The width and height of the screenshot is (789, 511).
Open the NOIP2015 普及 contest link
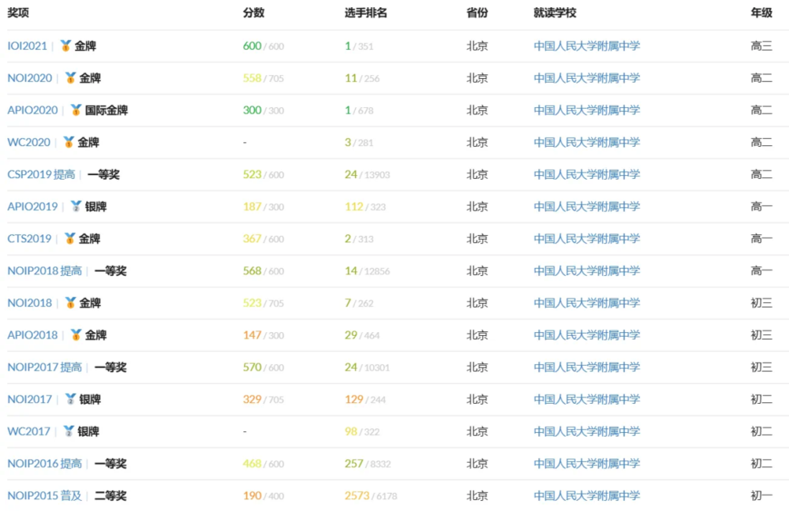click(44, 496)
